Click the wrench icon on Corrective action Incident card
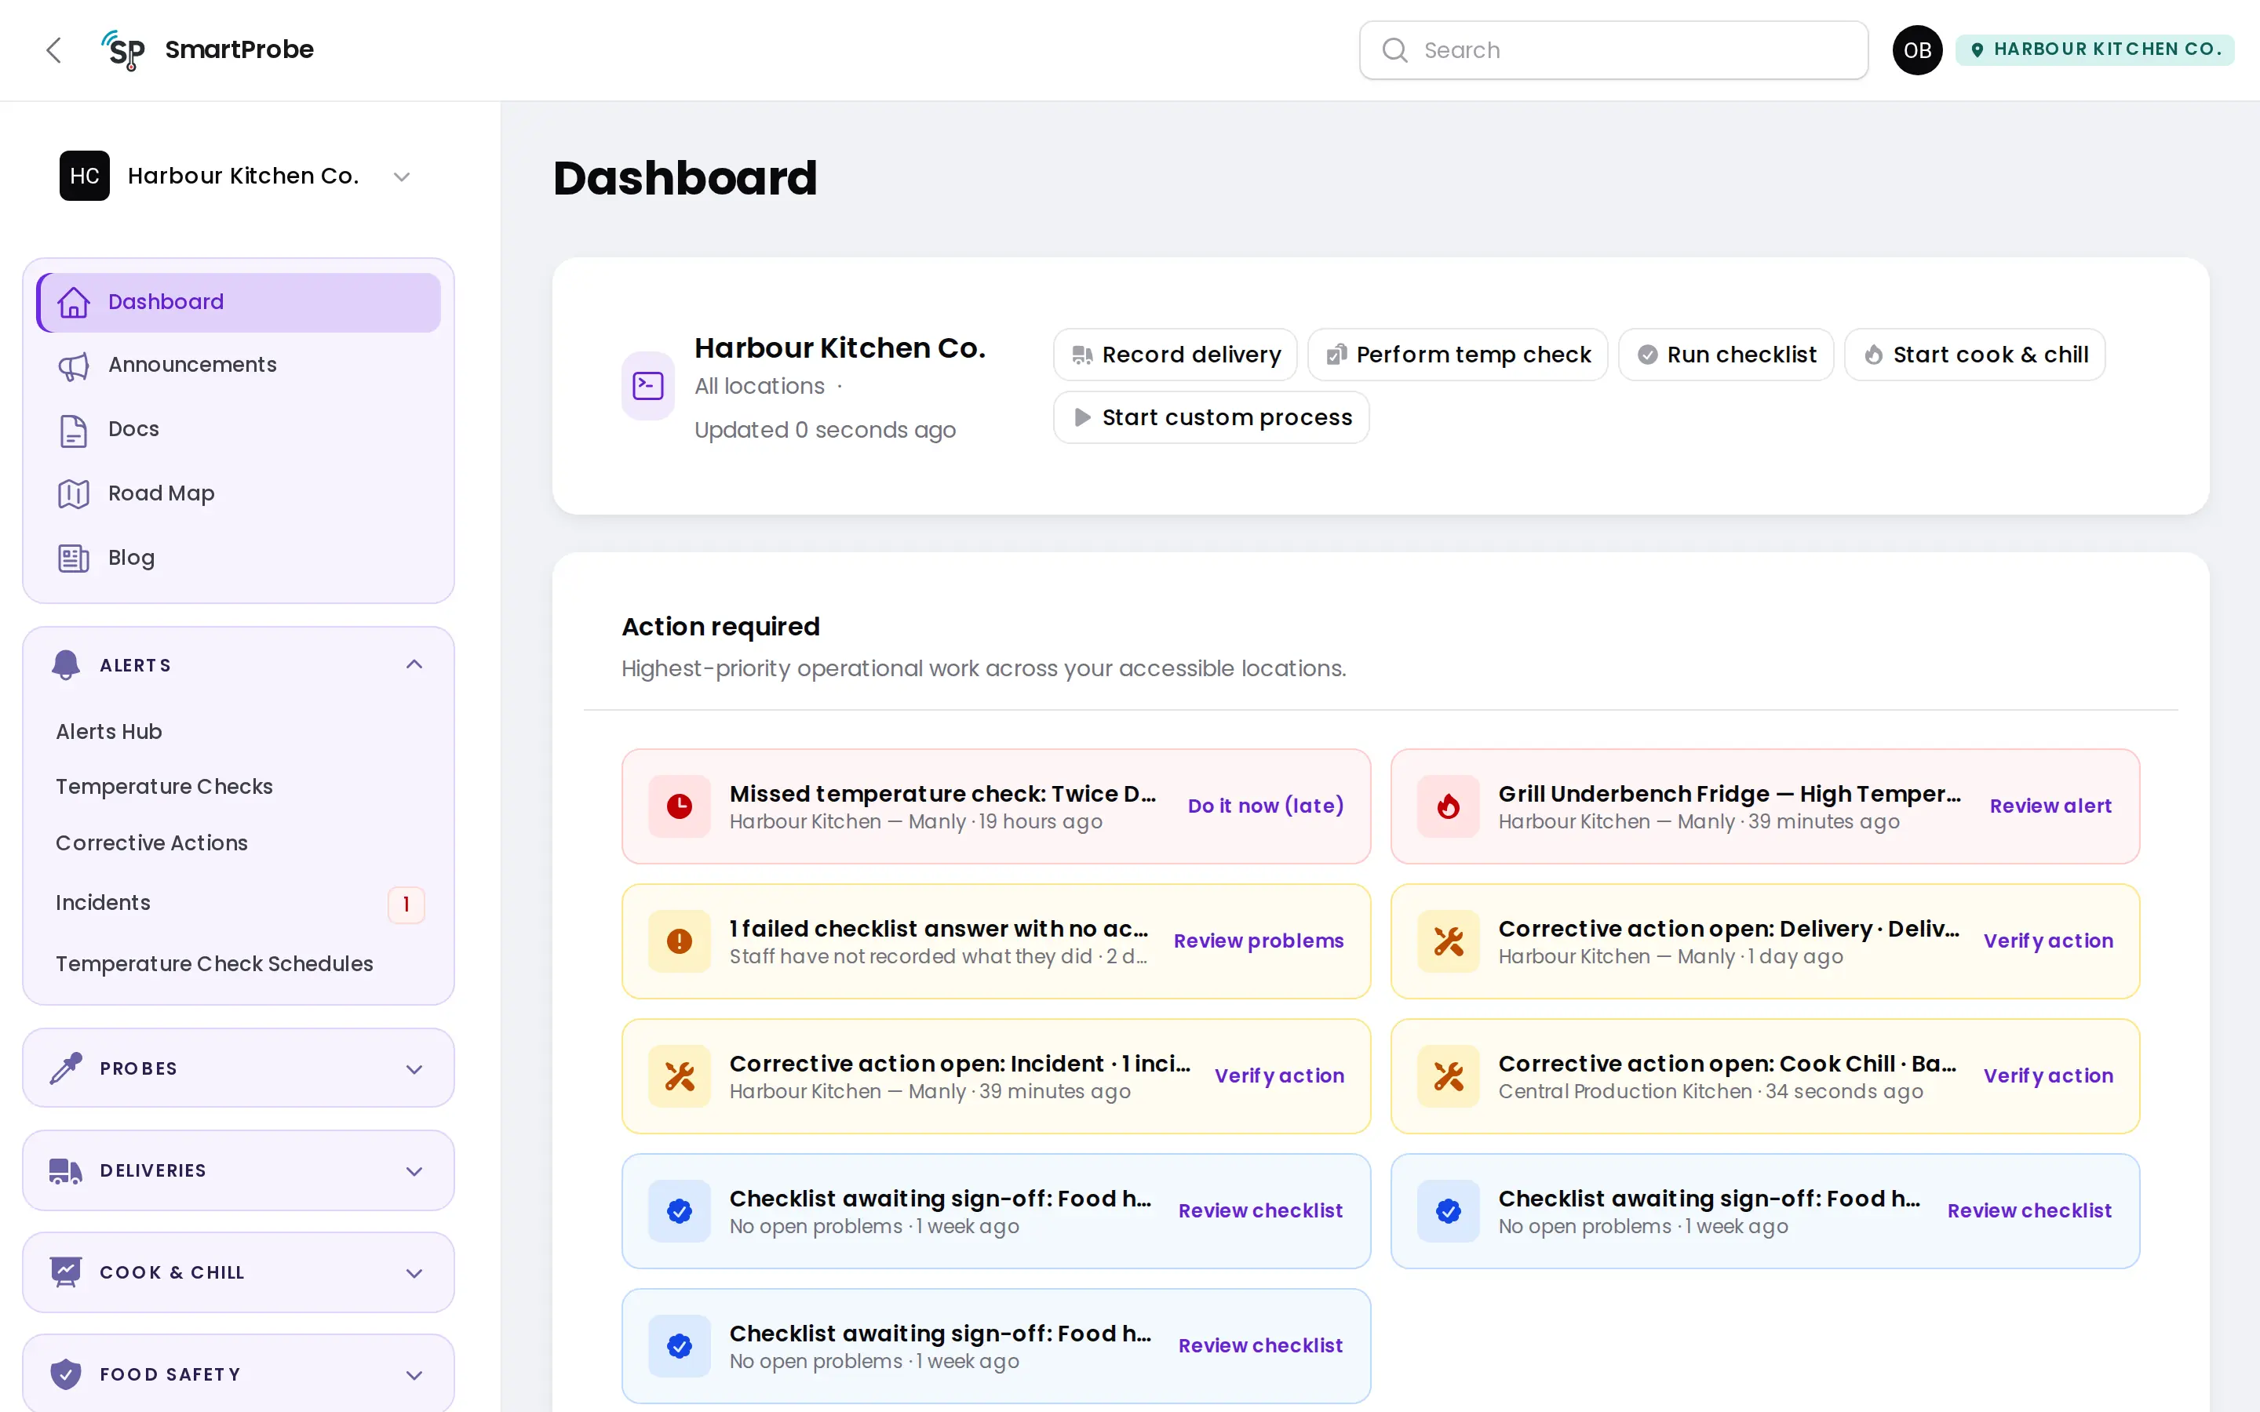The height and width of the screenshot is (1412, 2260). [680, 1075]
